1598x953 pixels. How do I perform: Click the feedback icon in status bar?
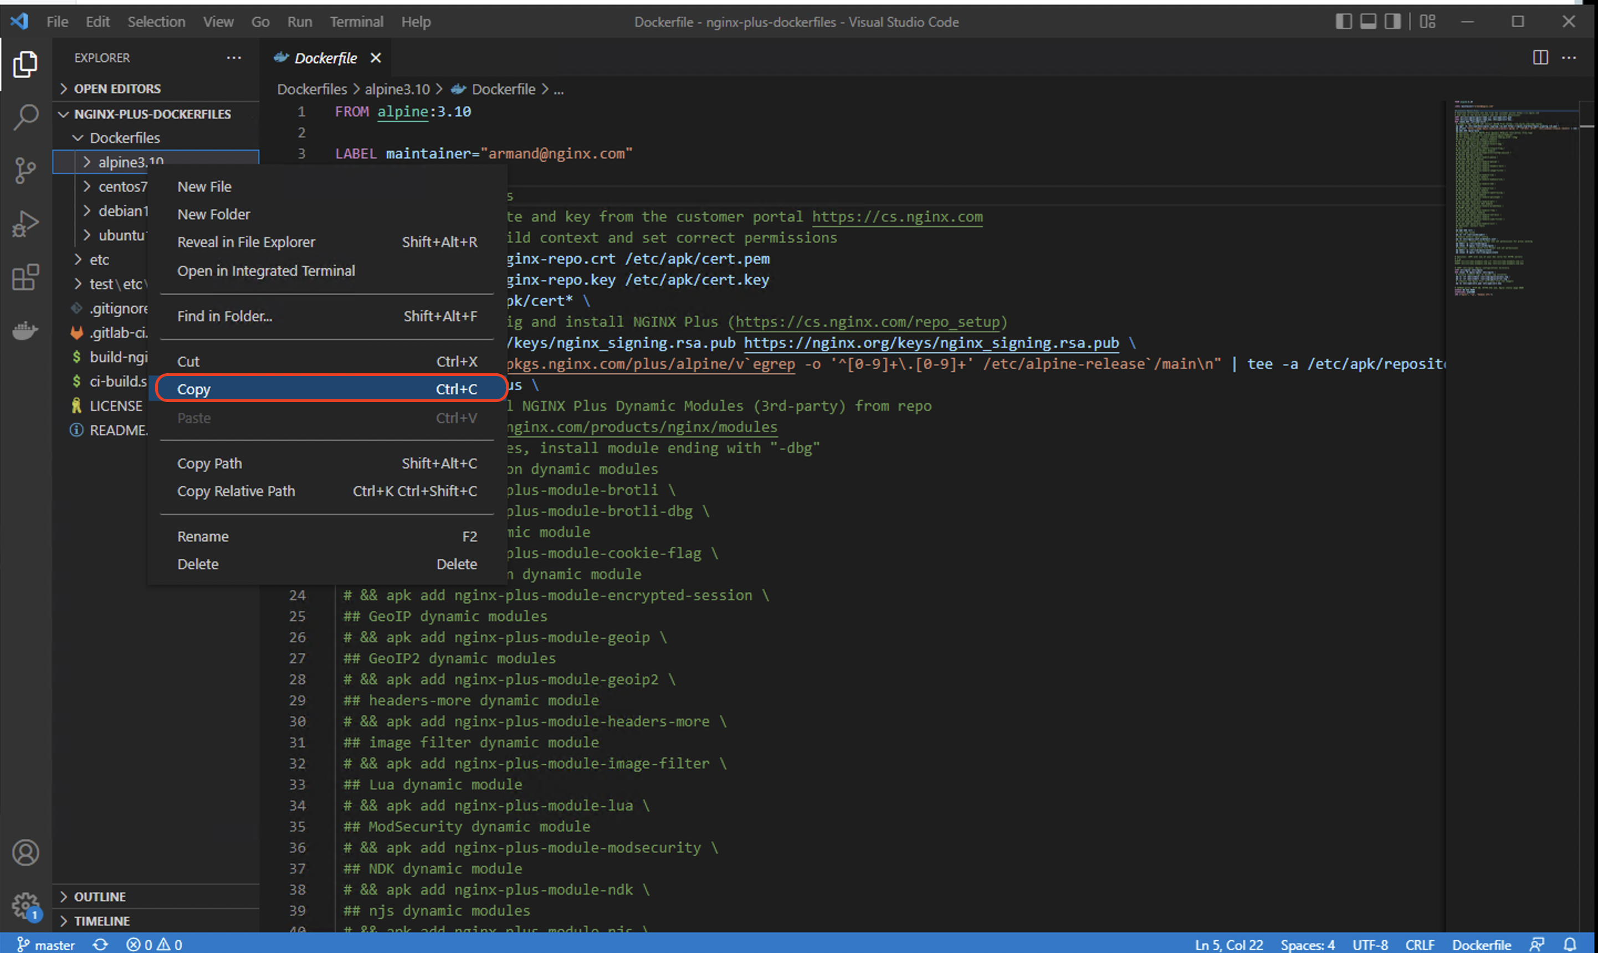coord(1537,945)
